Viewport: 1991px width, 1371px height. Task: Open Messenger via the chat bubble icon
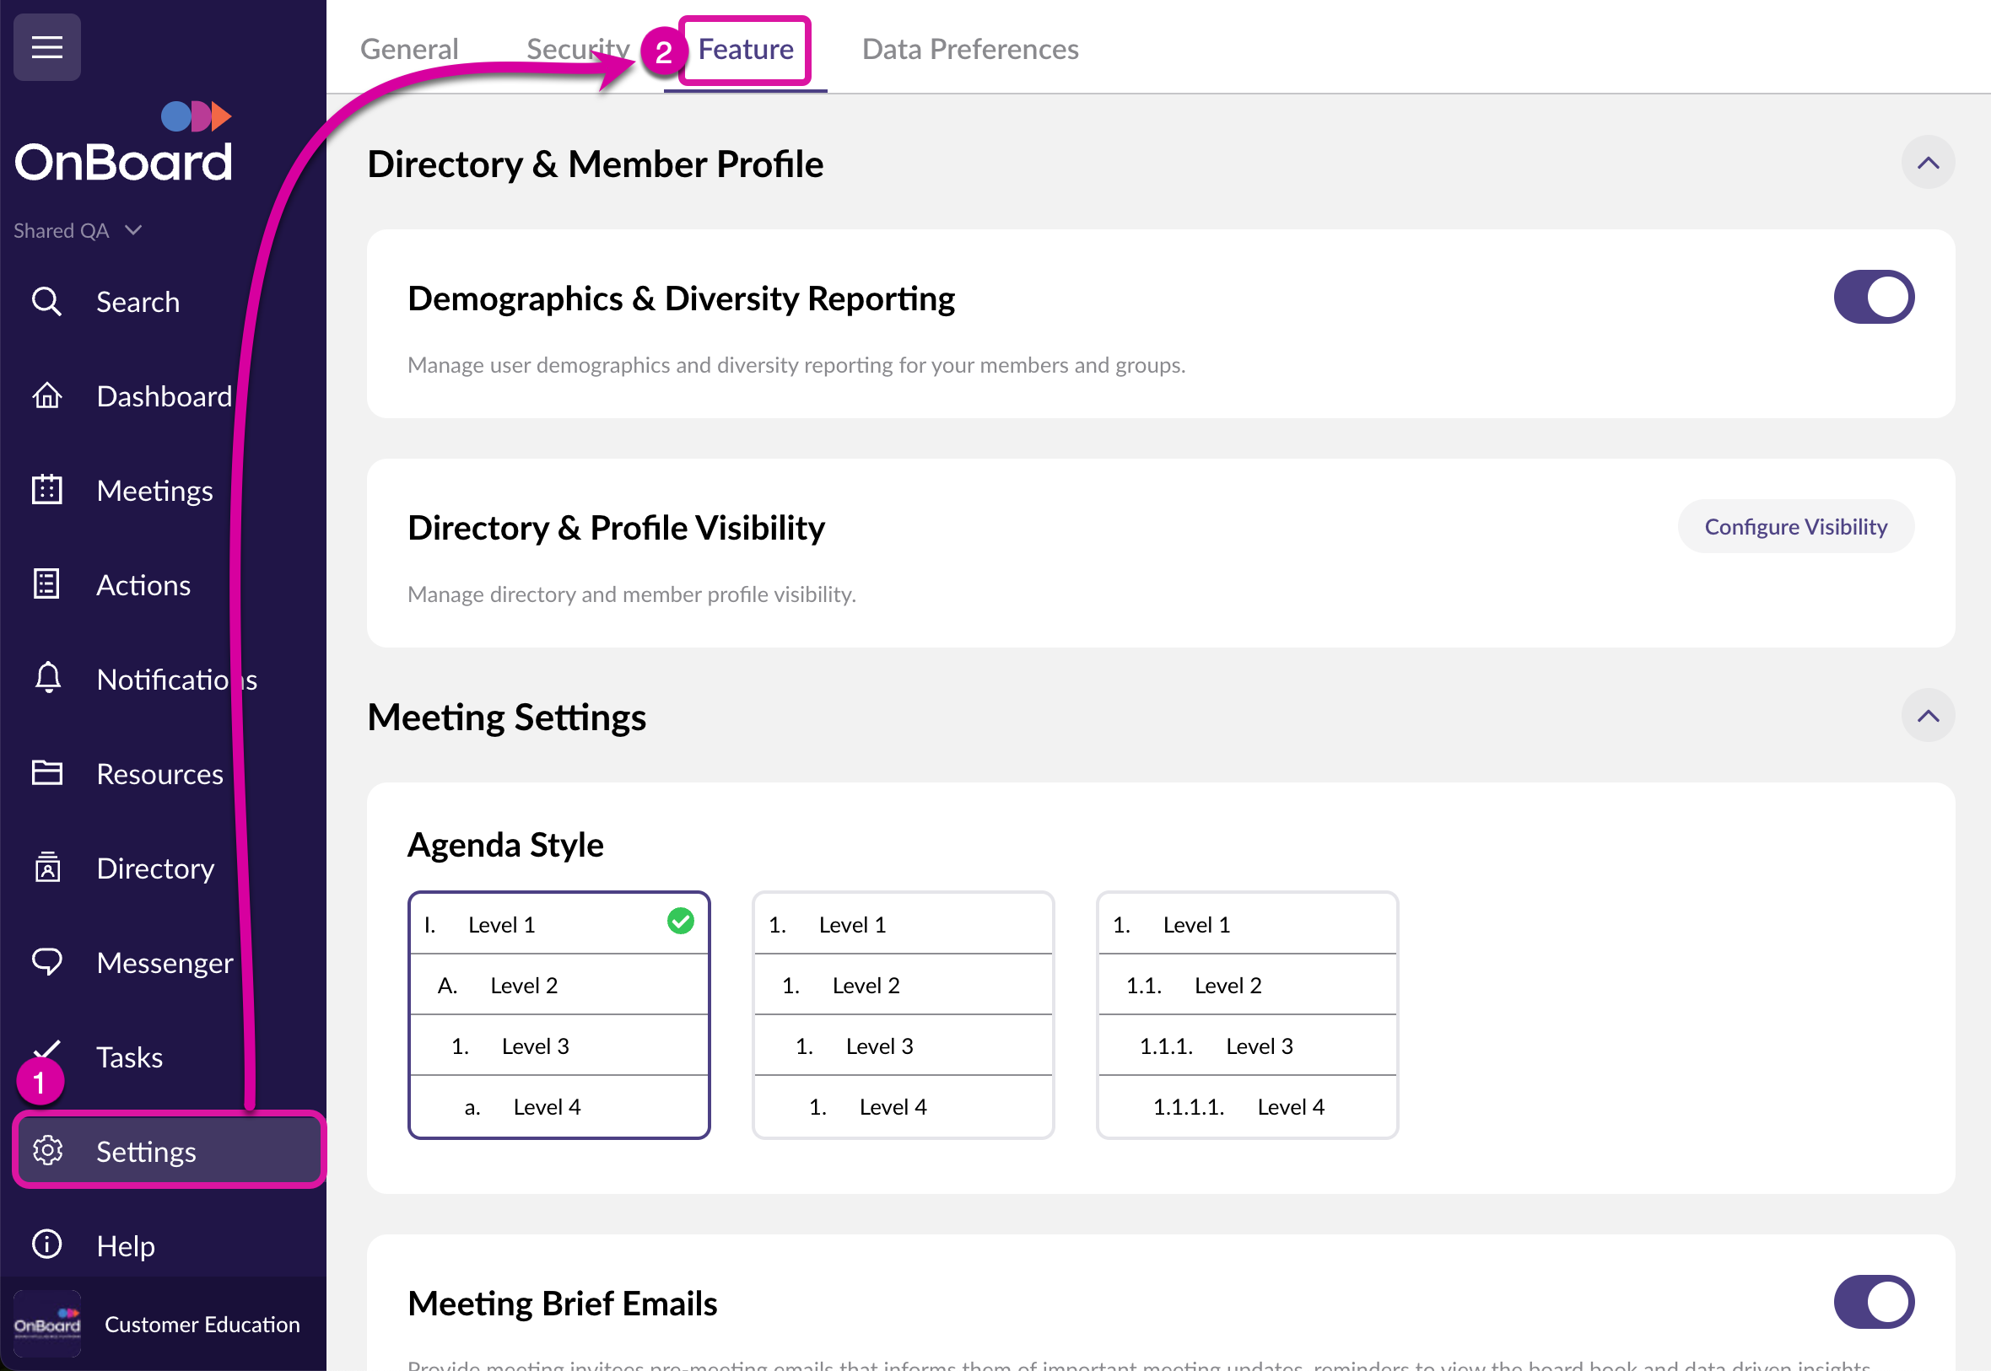click(46, 962)
